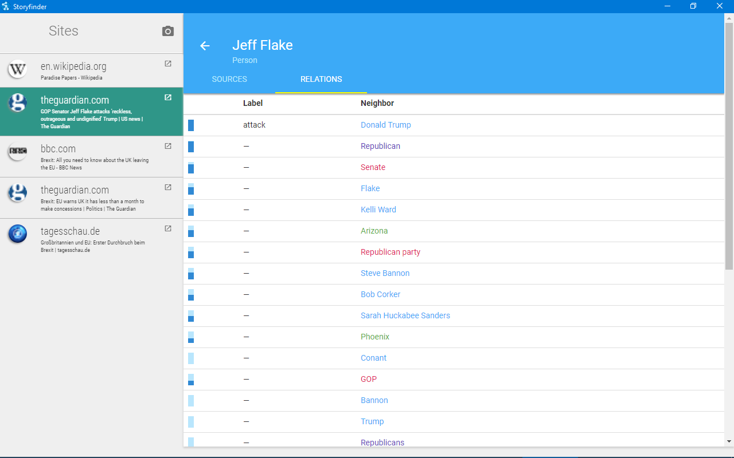The height and width of the screenshot is (458, 734).
Task: Open the Trump neighbor link
Action: coord(372,421)
